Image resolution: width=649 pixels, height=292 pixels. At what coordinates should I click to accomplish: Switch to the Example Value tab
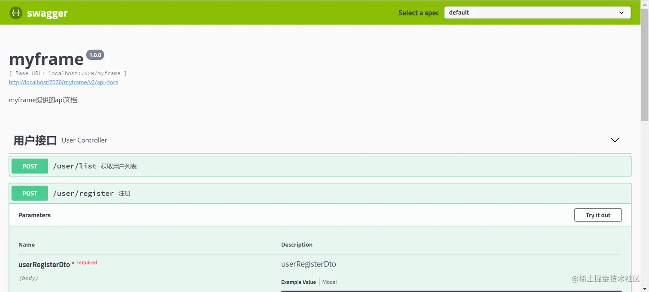(298, 282)
